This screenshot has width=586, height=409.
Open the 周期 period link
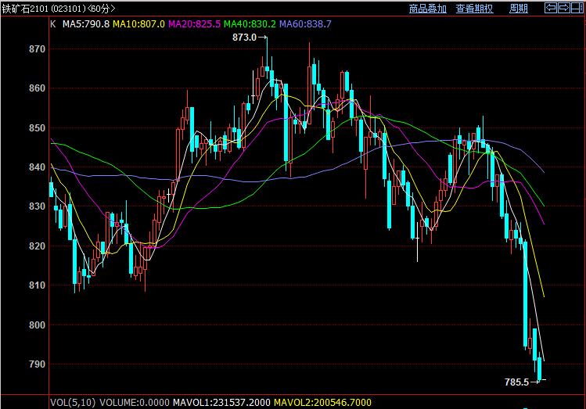pyautogui.click(x=519, y=9)
